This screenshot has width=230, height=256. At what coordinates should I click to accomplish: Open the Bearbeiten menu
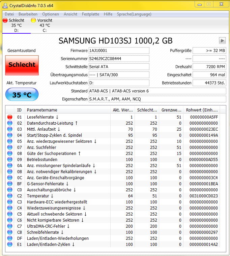pyautogui.click(x=28, y=14)
